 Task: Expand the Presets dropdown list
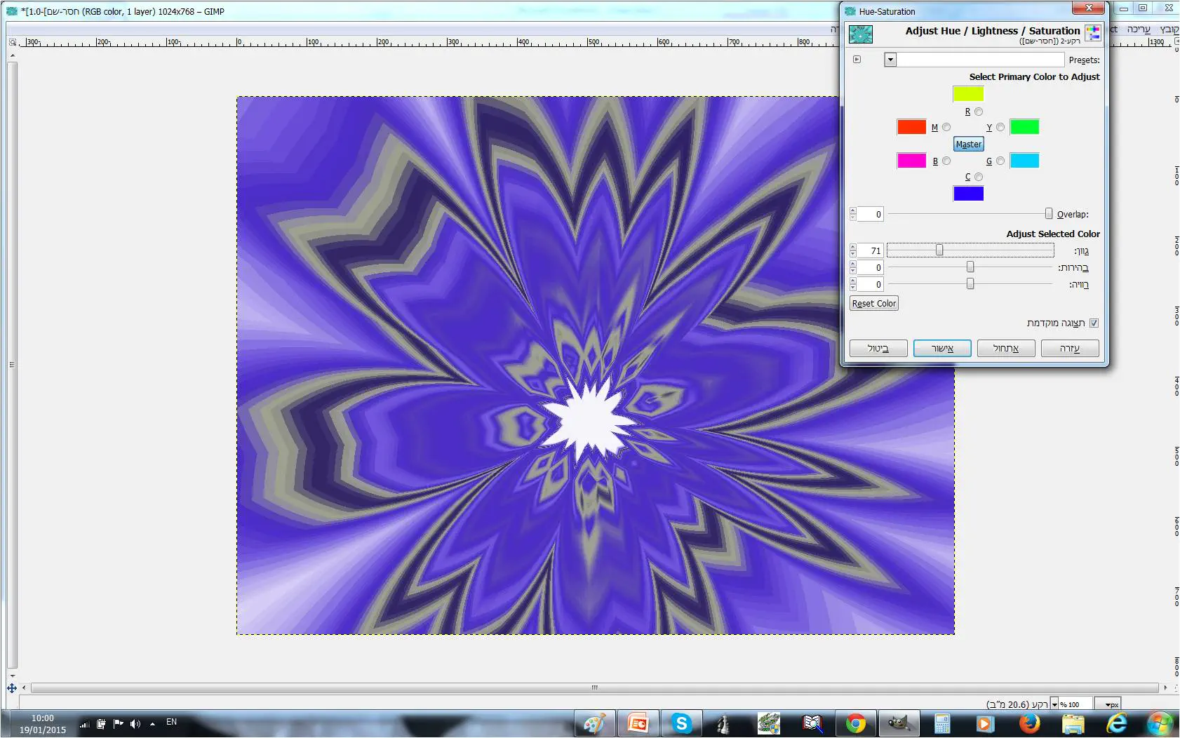(890, 60)
